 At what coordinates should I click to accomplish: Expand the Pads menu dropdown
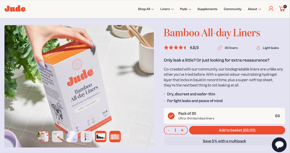pos(185,9)
